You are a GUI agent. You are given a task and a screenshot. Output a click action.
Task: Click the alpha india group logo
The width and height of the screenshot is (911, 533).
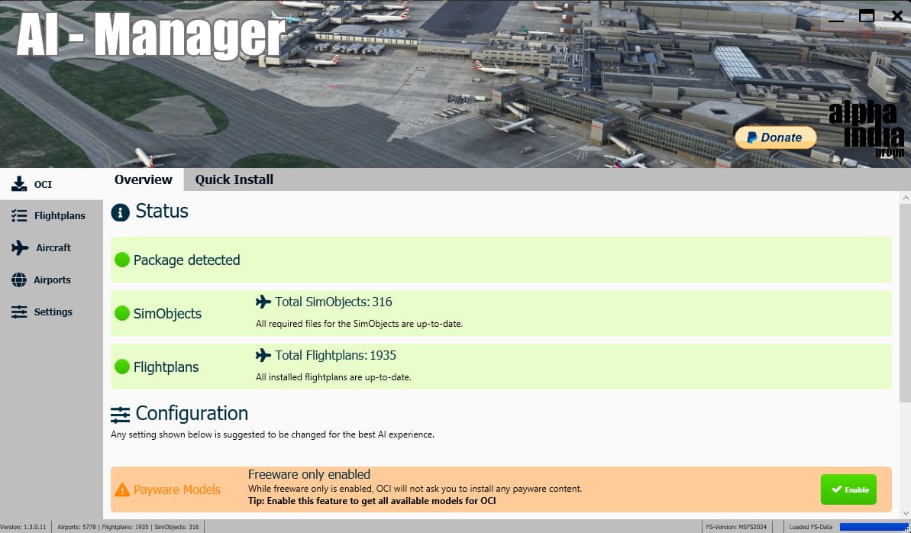(866, 129)
